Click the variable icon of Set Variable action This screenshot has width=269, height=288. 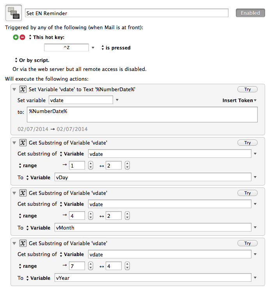point(23,90)
